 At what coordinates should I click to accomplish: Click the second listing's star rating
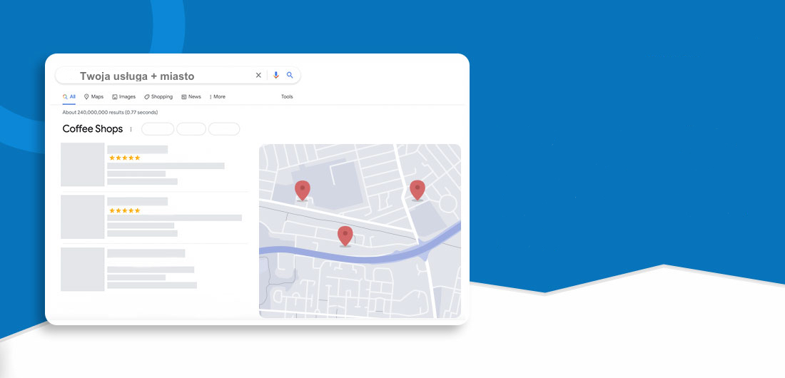[x=124, y=210]
